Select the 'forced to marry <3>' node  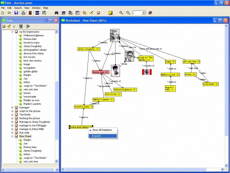coord(83,107)
